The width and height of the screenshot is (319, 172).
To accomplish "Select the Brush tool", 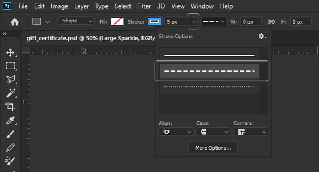I will point(11,134).
